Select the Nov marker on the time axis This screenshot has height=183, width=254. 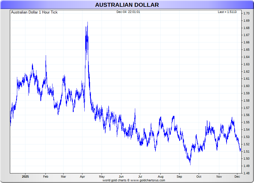click(x=219, y=177)
